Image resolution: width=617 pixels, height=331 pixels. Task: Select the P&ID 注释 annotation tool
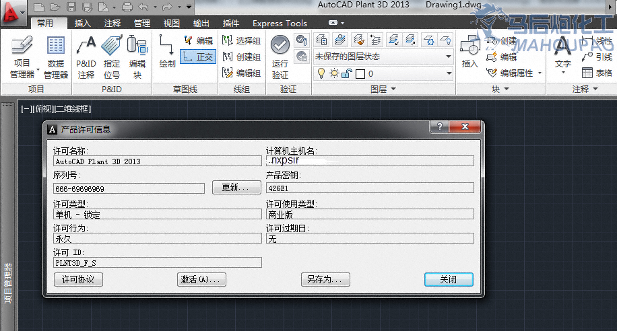86,57
